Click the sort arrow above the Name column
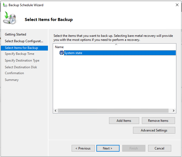182x157 pixels. tap(116, 45)
